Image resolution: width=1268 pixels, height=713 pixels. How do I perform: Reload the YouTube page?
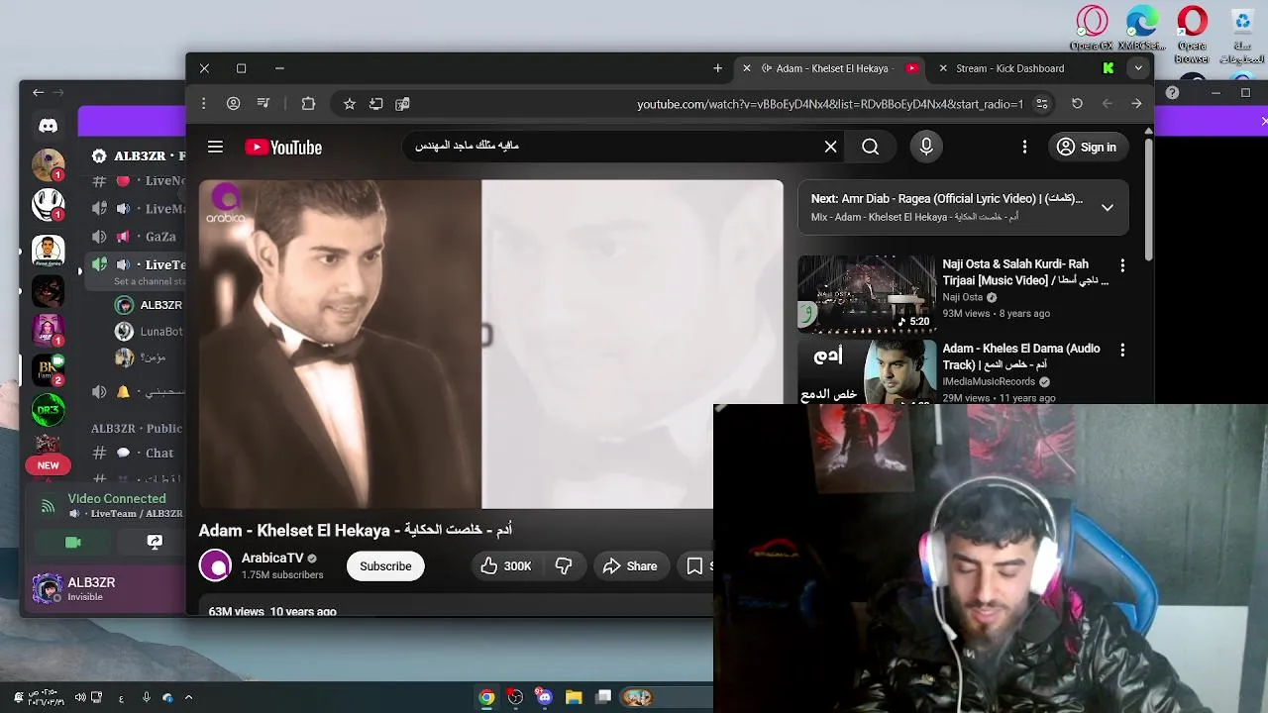(1077, 104)
